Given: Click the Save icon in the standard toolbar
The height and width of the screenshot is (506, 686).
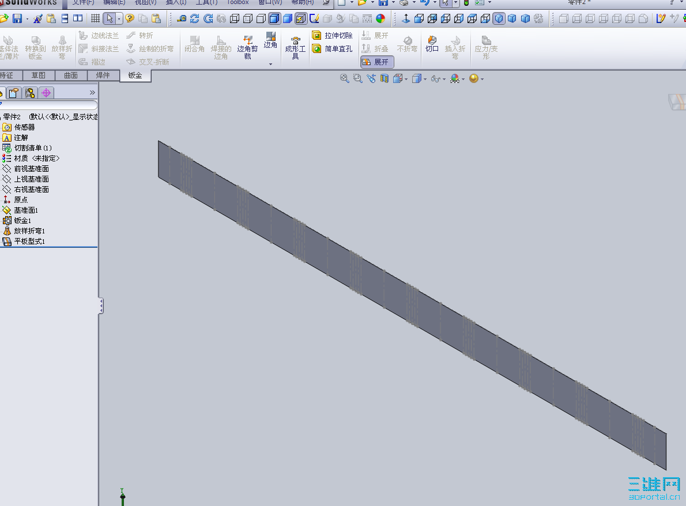Looking at the screenshot, I should tap(17, 18).
